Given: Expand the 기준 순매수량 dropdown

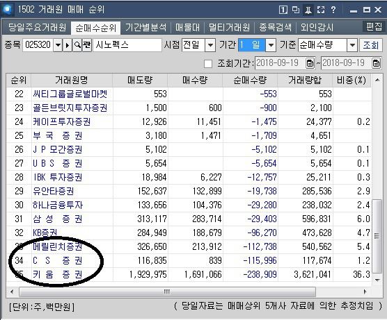Looking at the screenshot, I should click(352, 45).
